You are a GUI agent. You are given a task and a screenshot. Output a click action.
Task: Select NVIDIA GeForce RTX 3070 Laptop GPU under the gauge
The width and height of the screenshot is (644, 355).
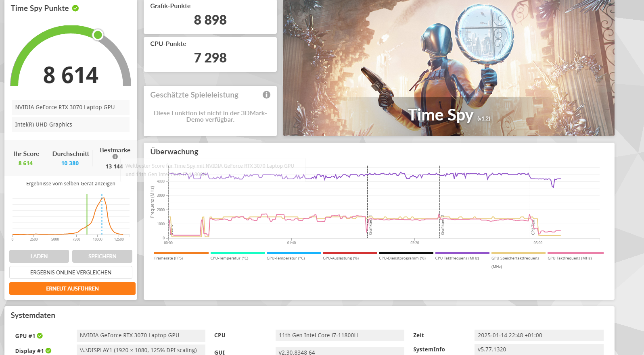point(71,107)
